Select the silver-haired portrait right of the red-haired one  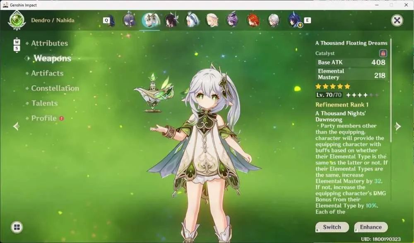pos(274,20)
